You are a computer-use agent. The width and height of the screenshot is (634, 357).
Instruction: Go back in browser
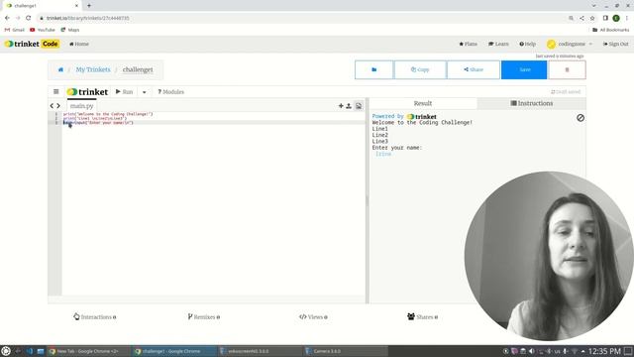(x=7, y=18)
